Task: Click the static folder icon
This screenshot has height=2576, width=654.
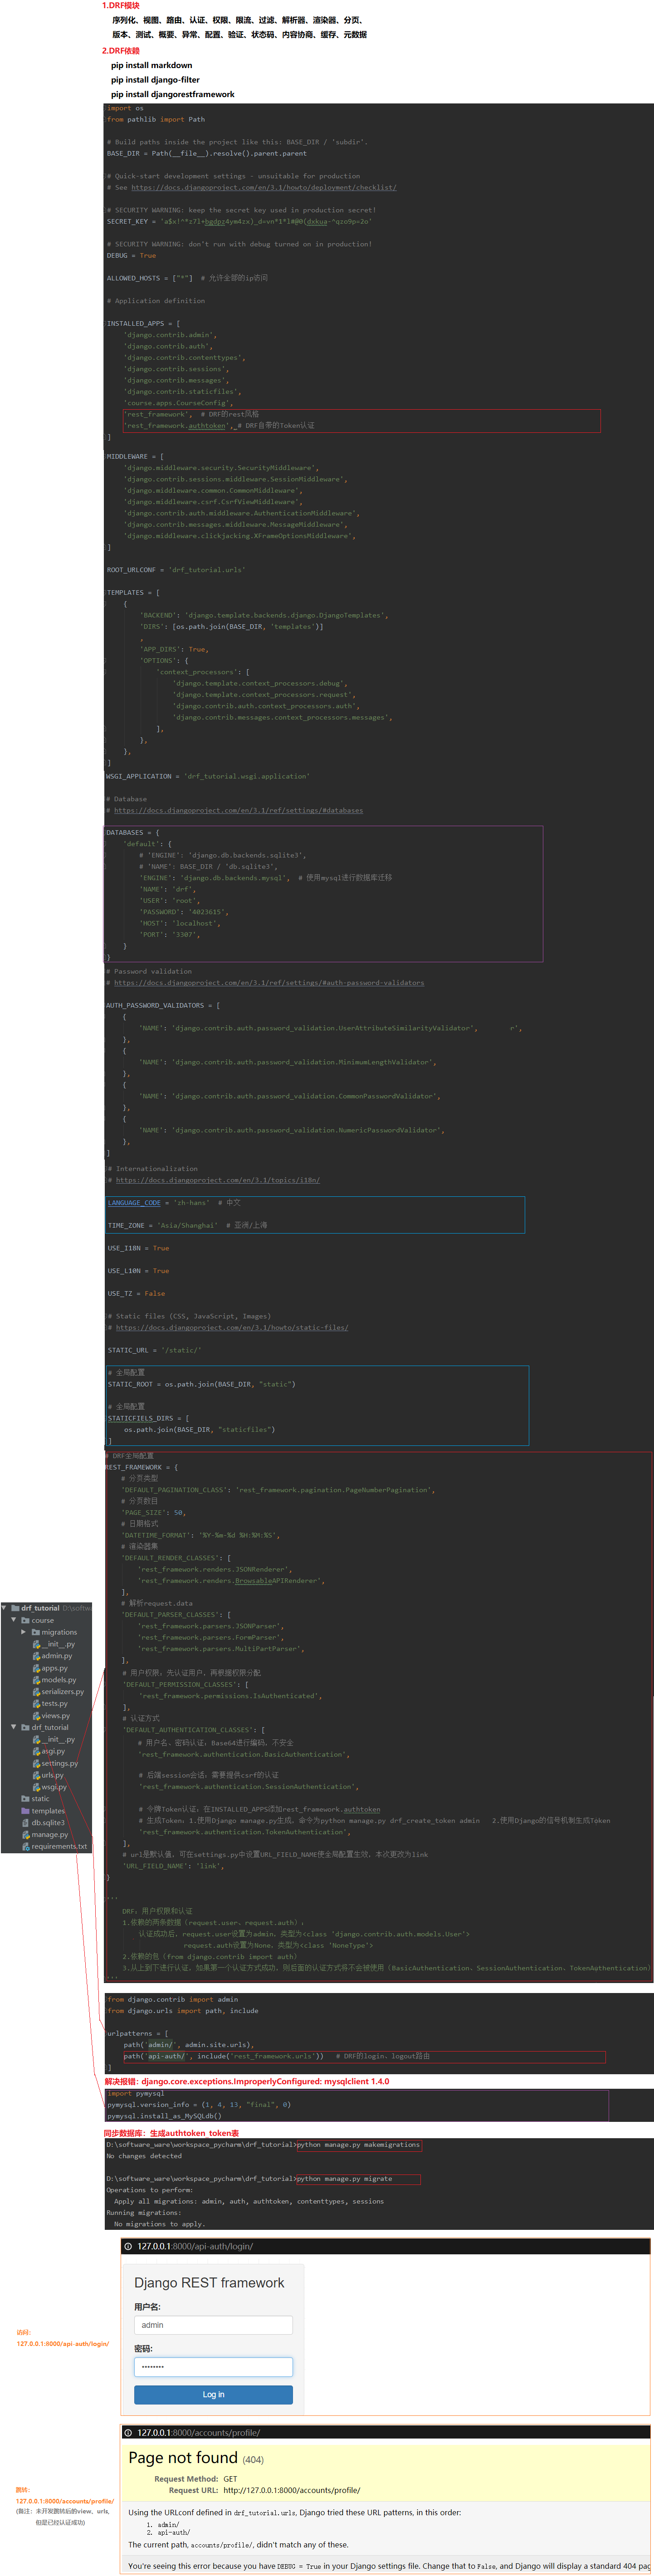Action: click(x=25, y=1798)
